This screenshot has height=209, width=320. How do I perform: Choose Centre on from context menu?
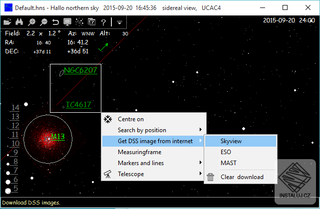coord(154,119)
